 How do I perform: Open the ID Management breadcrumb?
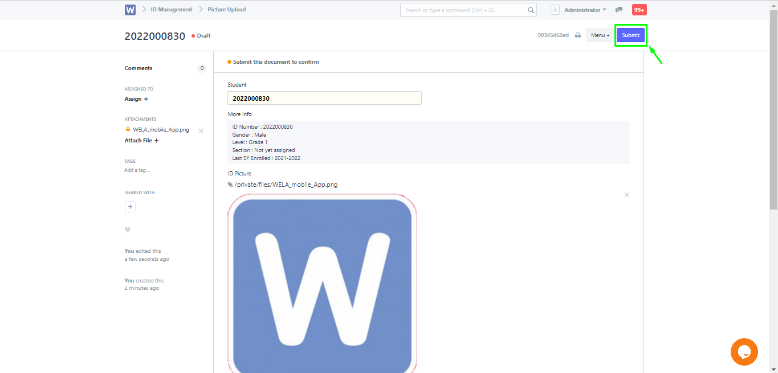click(172, 10)
